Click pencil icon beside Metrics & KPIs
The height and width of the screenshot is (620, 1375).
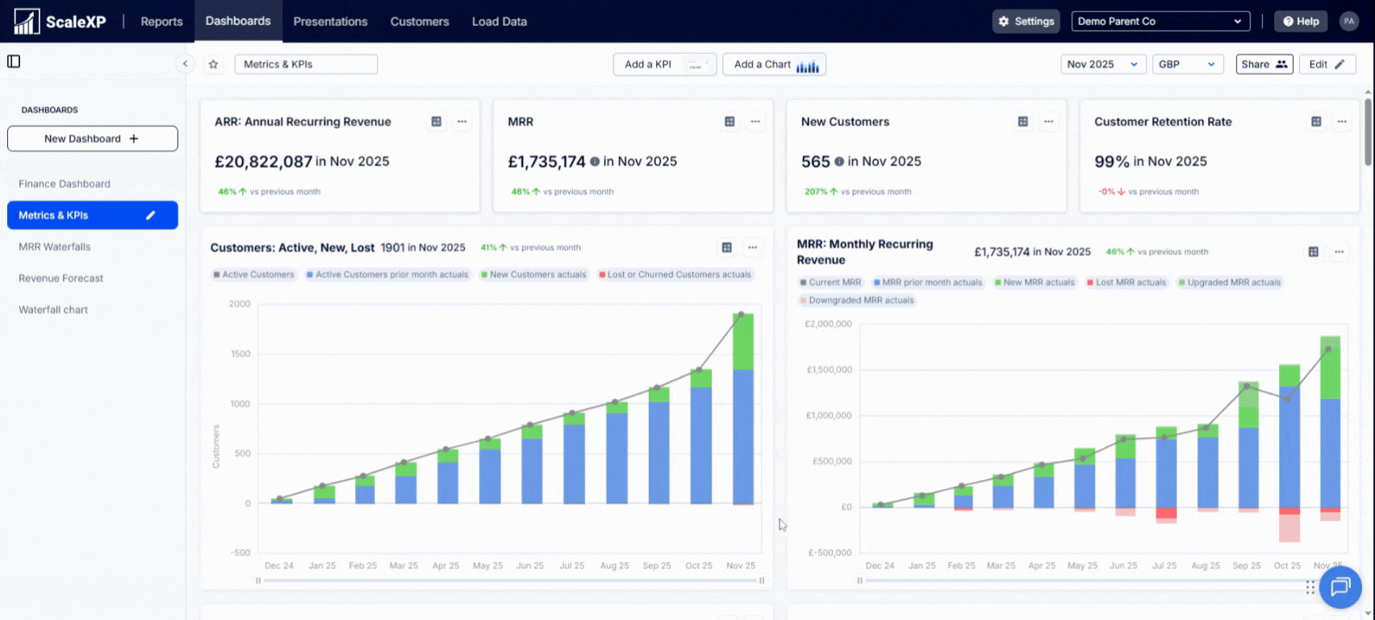coord(150,216)
